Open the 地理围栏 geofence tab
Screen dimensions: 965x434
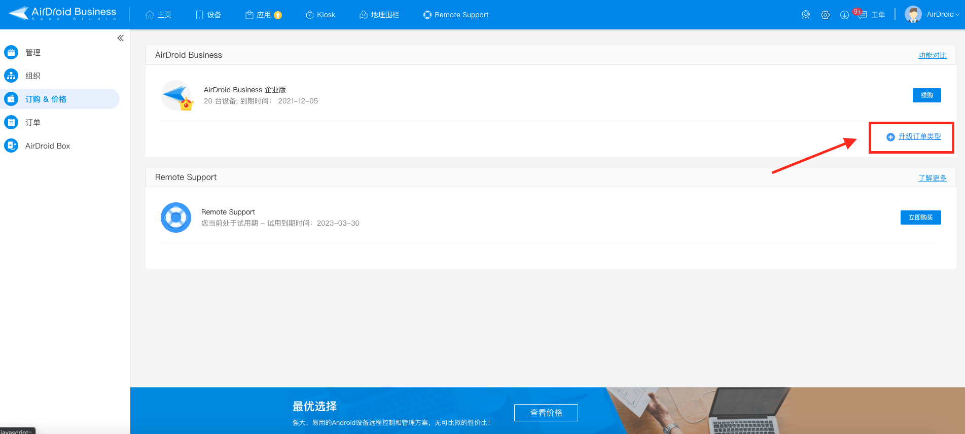(379, 15)
